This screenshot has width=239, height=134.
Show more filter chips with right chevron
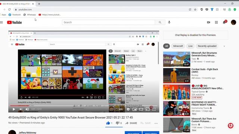[x=224, y=46]
